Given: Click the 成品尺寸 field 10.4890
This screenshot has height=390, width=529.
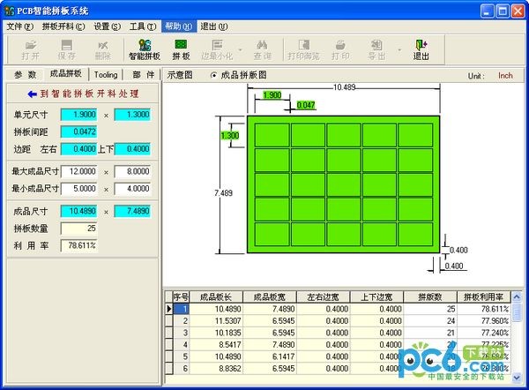Looking at the screenshot, I should [78, 212].
